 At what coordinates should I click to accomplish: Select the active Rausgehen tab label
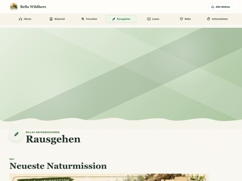pyautogui.click(x=124, y=19)
